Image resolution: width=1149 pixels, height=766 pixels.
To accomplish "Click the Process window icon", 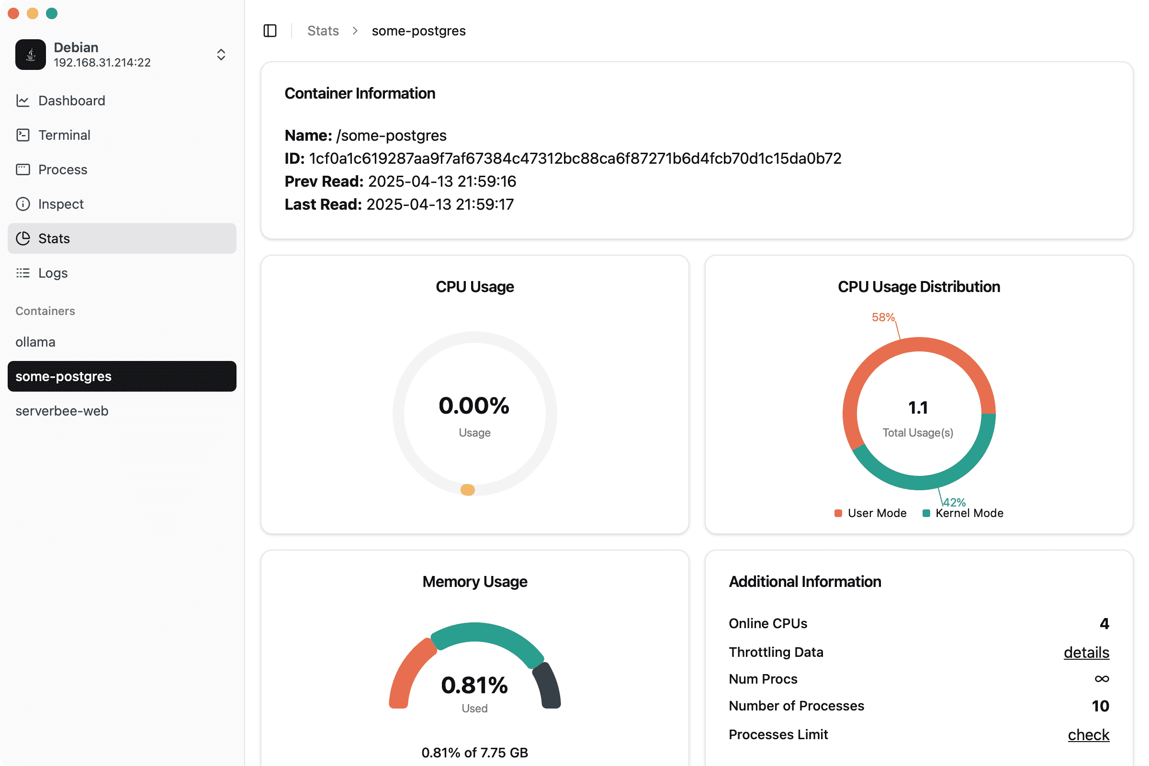I will tap(23, 169).
